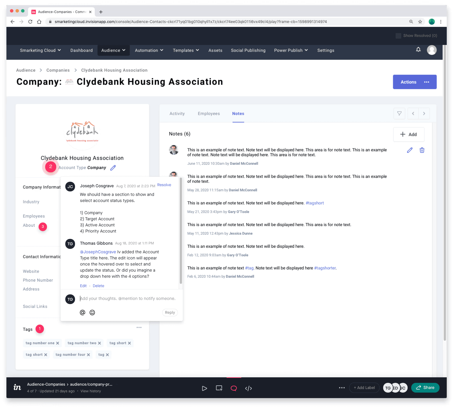Open Settings from navbar
The image size is (454, 407).
(x=326, y=50)
